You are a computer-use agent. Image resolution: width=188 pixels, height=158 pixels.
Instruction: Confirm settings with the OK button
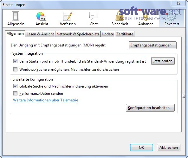pos(141,148)
